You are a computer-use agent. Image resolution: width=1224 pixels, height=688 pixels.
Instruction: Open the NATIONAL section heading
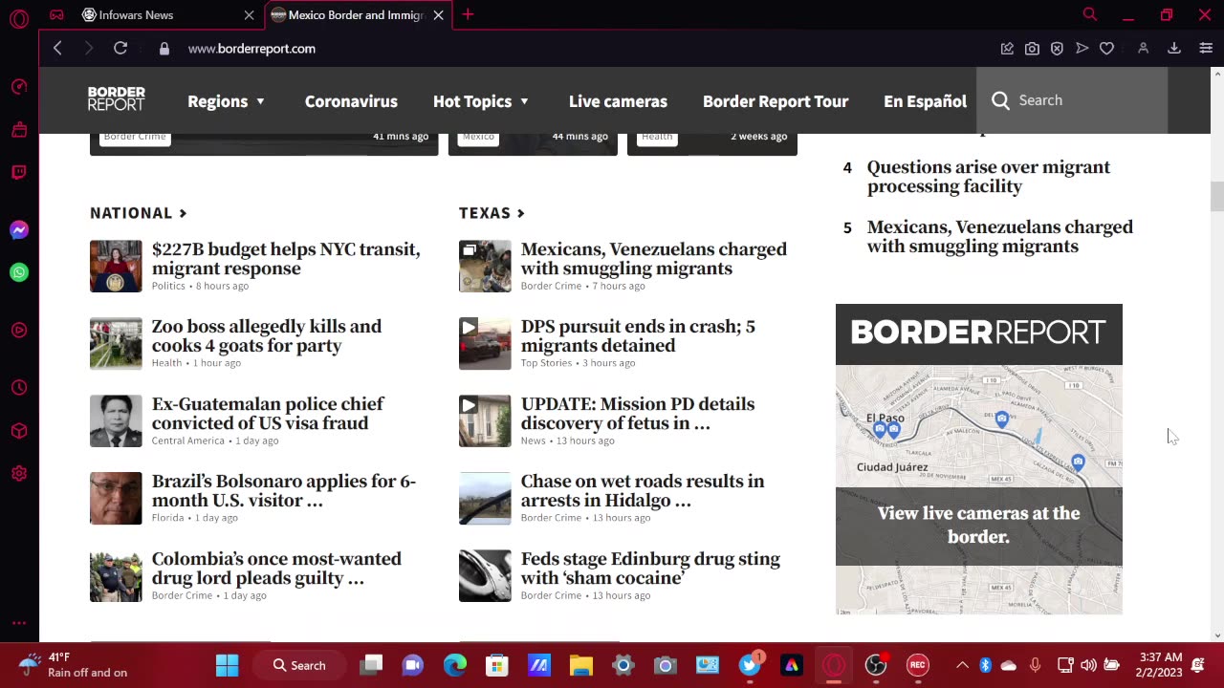pyautogui.click(x=138, y=213)
